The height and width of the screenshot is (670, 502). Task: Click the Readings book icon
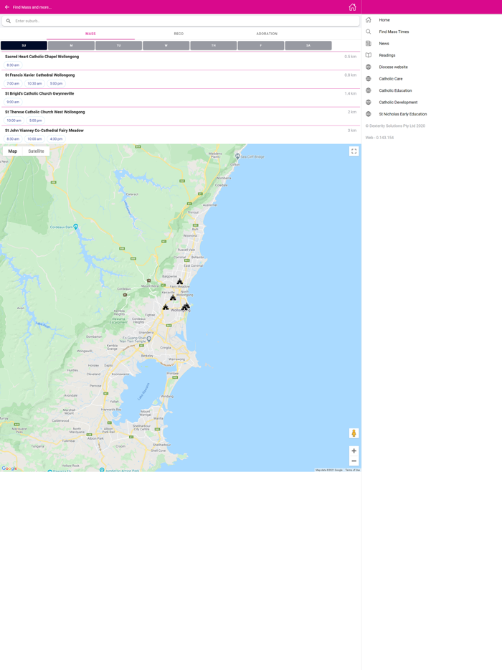369,55
